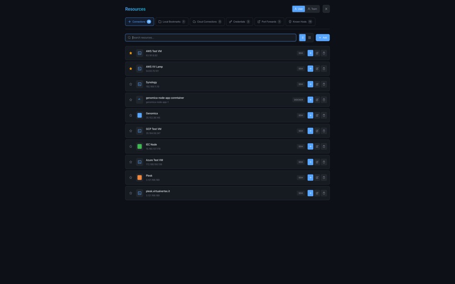Click the green icon beside IEC Node

click(x=138, y=145)
